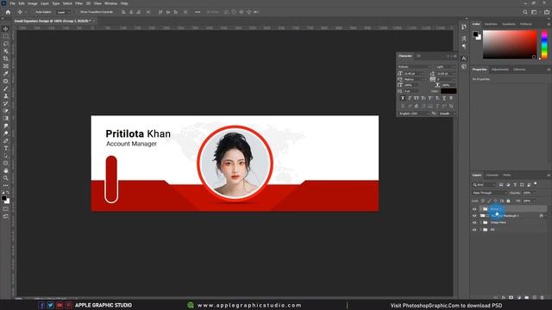Screen dimensions: 552x310
Task: Toggle Faux Bold in Character panel
Action: coord(403,98)
